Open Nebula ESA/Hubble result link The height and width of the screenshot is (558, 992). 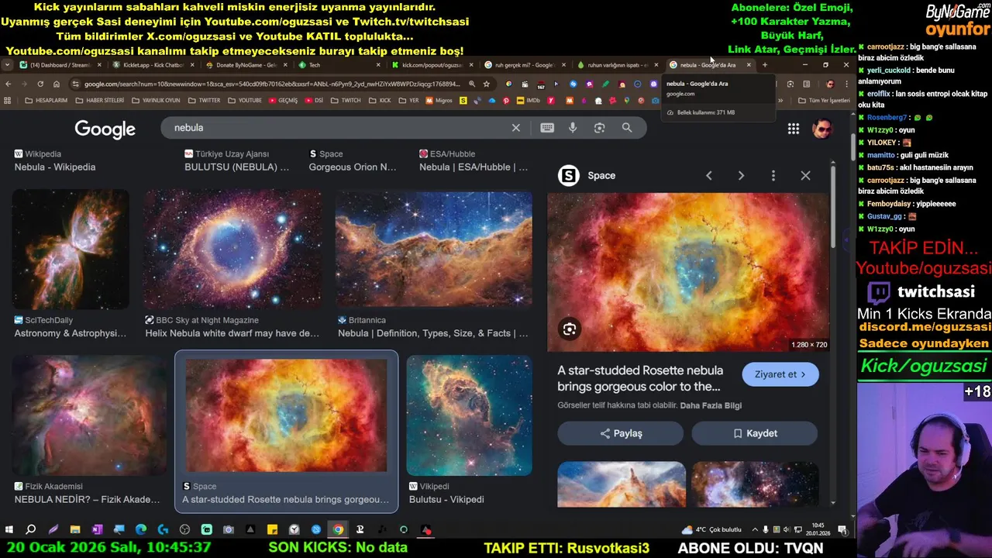[x=474, y=167]
